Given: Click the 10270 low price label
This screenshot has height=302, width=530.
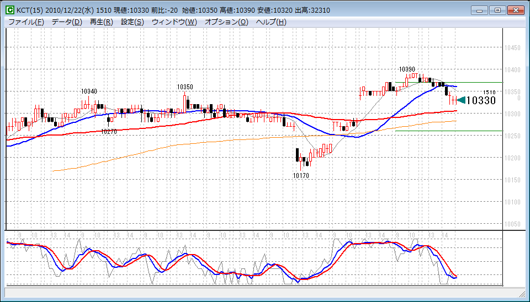Looking at the screenshot, I should pyautogui.click(x=109, y=132).
